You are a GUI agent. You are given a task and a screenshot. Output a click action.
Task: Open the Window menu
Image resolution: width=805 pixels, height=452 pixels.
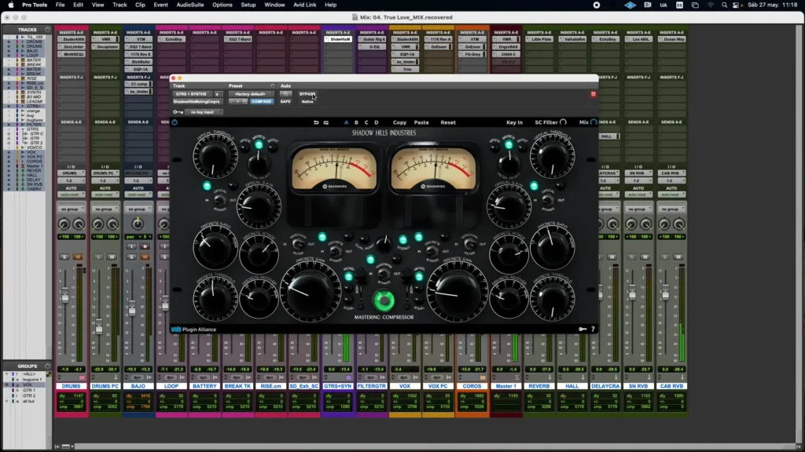(274, 5)
